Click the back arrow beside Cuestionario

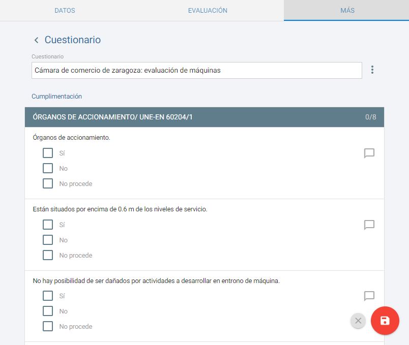tap(36, 40)
